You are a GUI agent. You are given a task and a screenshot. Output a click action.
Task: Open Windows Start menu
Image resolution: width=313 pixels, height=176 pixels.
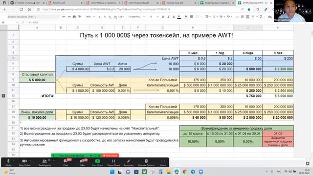[112, 172]
